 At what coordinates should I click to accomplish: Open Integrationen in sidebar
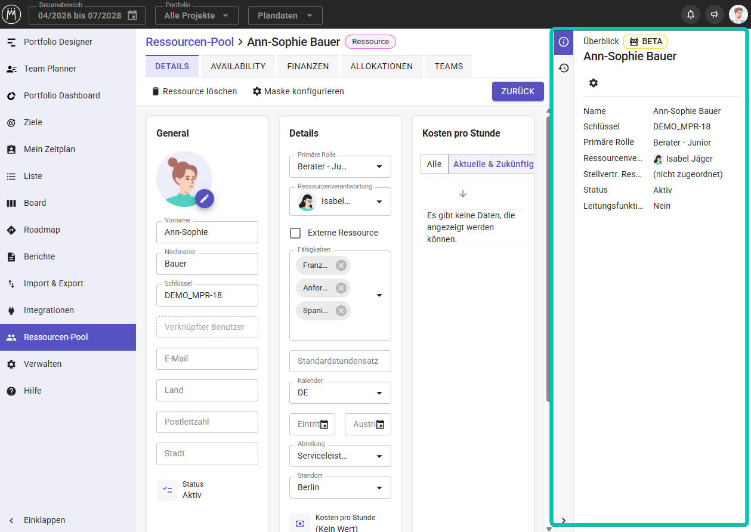[68, 310]
